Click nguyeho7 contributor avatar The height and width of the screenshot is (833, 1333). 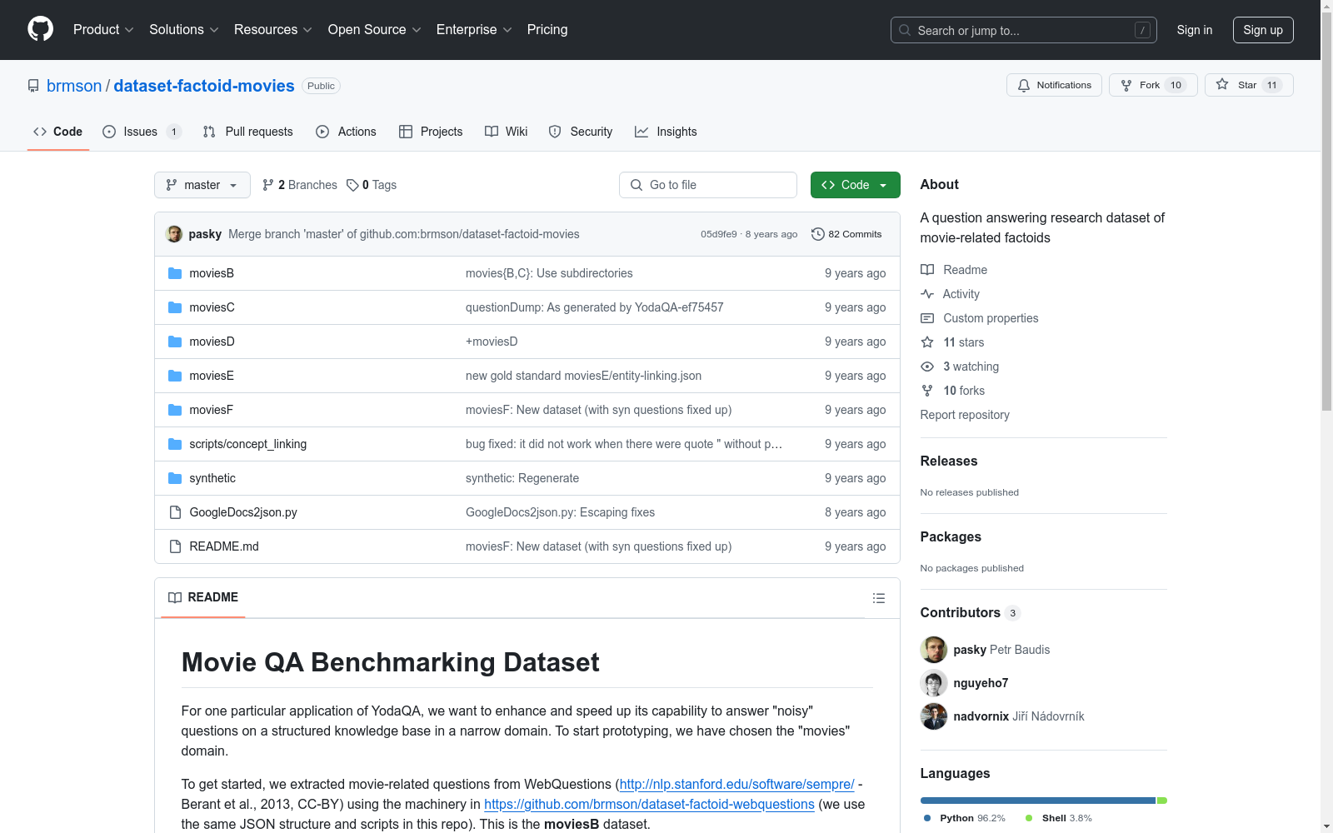tap(934, 683)
